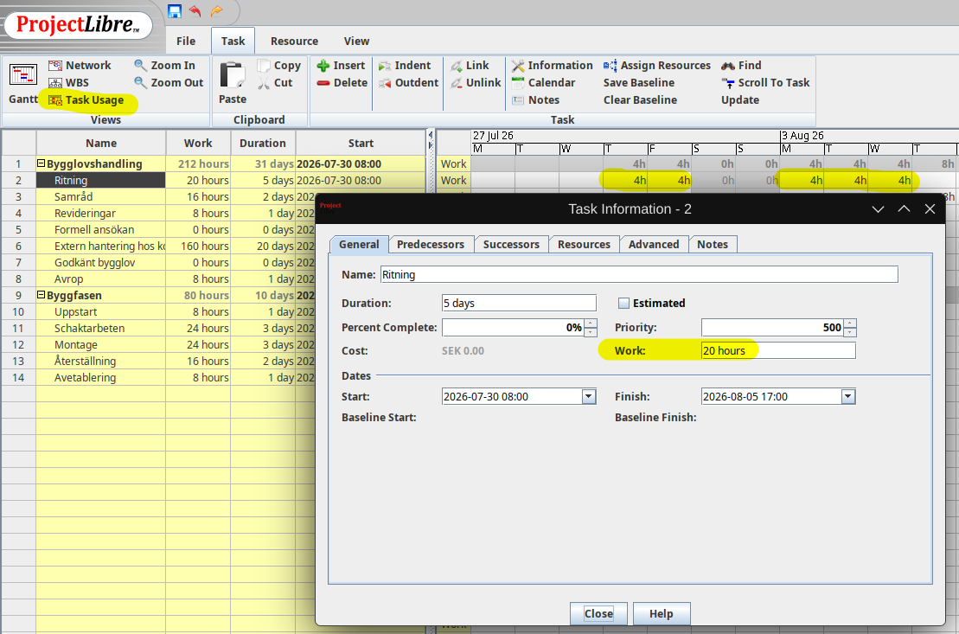Open the File menu tab
Viewport: 959px width, 634px height.
pyautogui.click(x=186, y=41)
